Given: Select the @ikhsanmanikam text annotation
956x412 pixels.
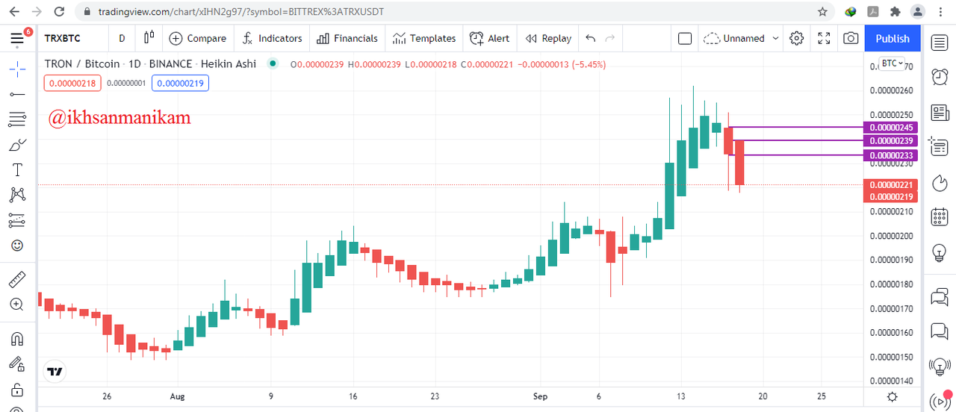Looking at the screenshot, I should click(119, 117).
